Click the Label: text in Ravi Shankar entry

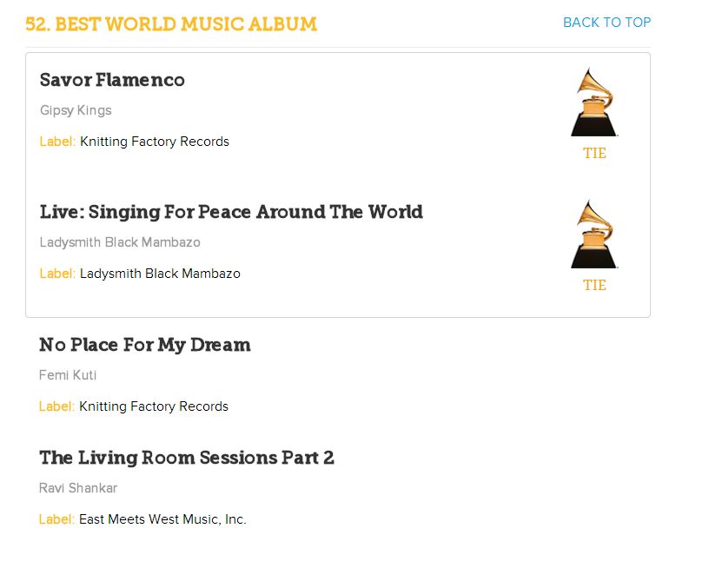[56, 519]
